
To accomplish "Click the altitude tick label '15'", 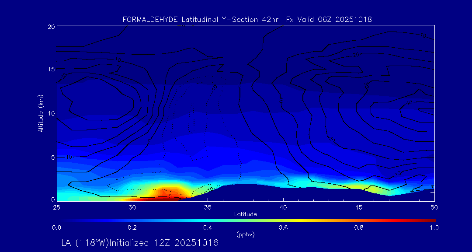I will [51, 69].
